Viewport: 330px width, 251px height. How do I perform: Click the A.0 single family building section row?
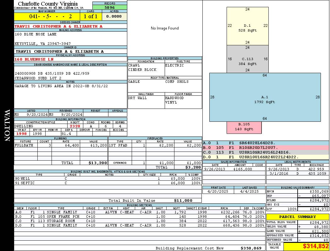coord(140,212)
